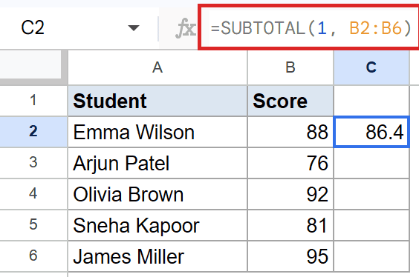
Task: Select column A header
Action: pos(157,67)
